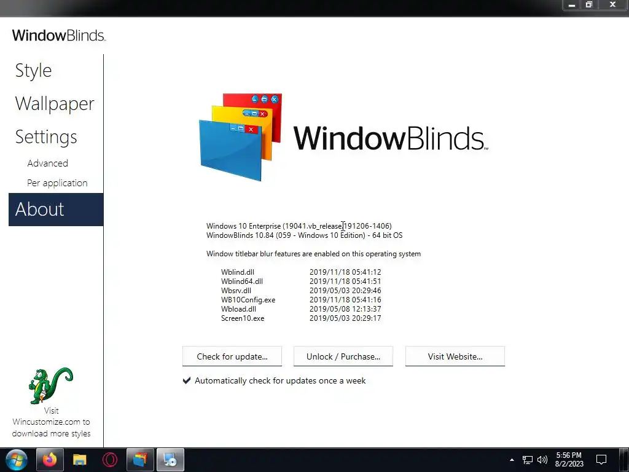
Task: Select titlebar blur features text
Action: click(313, 254)
